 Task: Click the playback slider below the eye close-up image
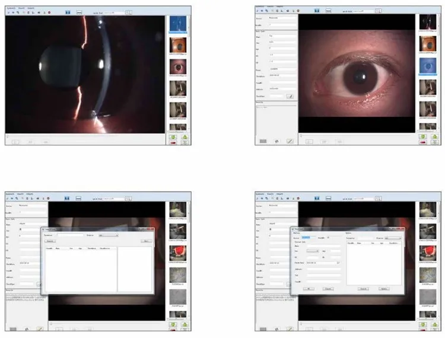[x=358, y=136]
